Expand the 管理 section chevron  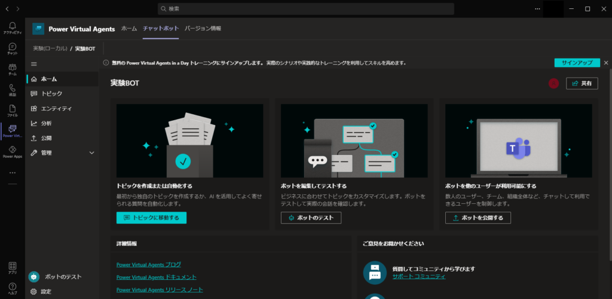(91, 153)
